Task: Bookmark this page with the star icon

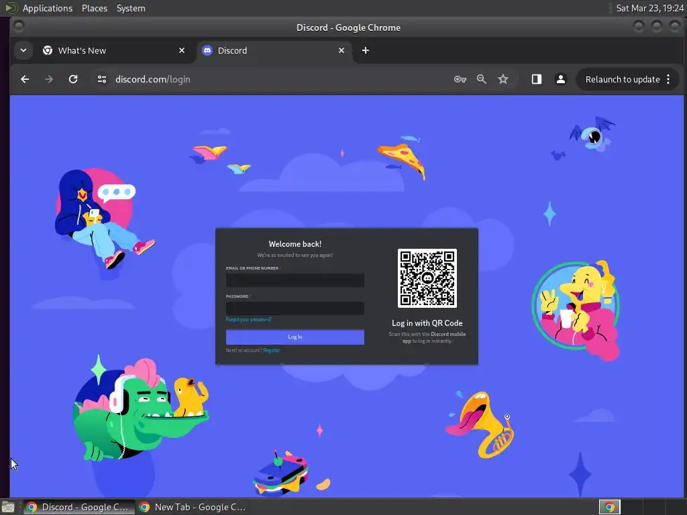Action: point(503,79)
